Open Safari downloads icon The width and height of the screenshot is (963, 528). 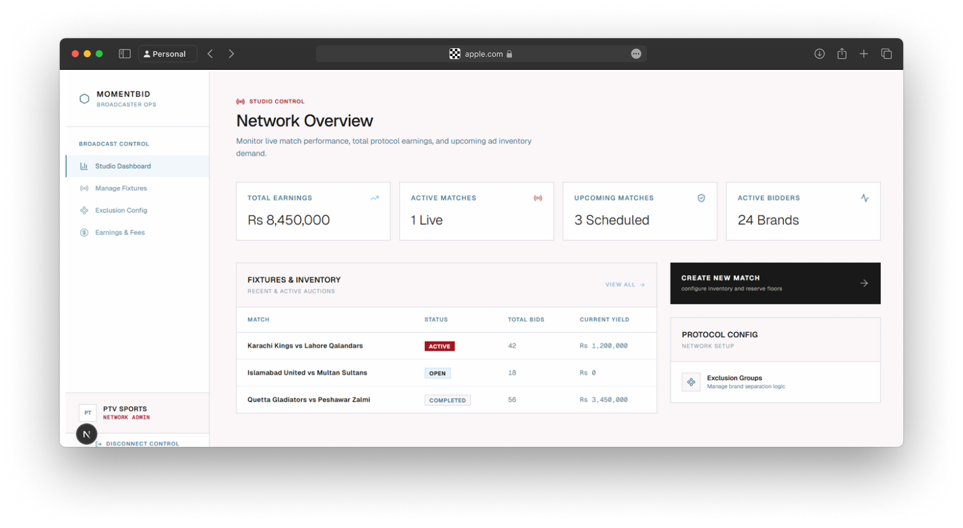click(x=820, y=54)
